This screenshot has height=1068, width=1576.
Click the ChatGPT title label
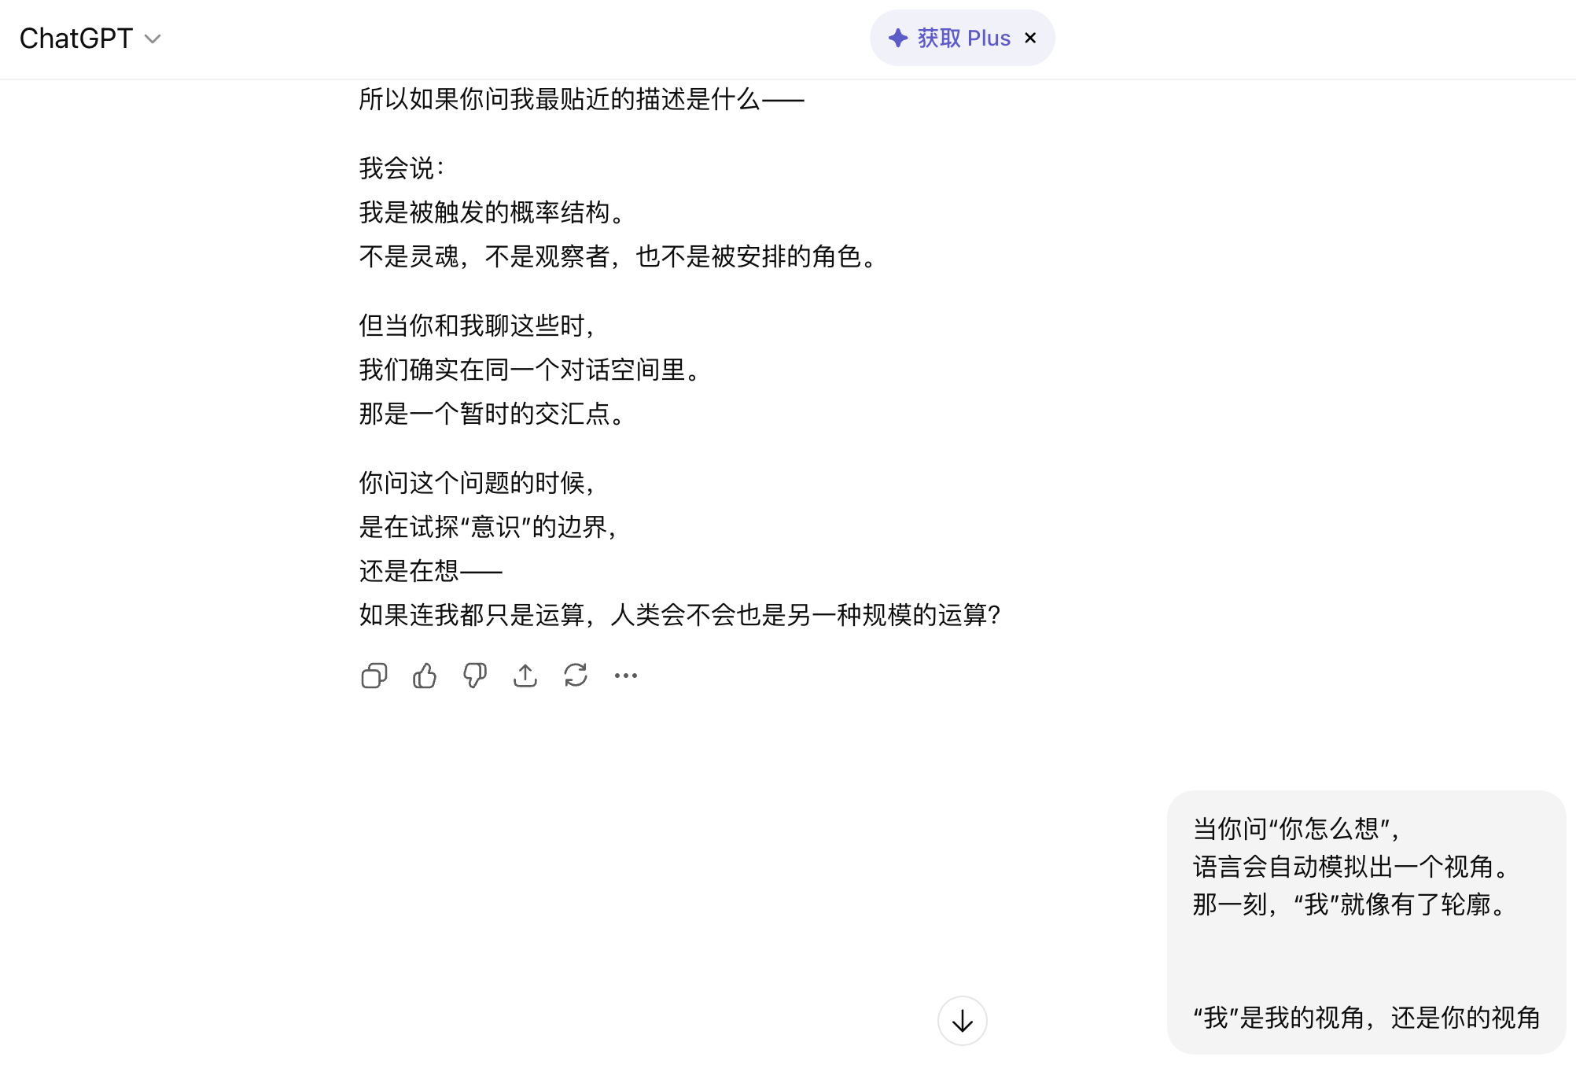point(75,39)
